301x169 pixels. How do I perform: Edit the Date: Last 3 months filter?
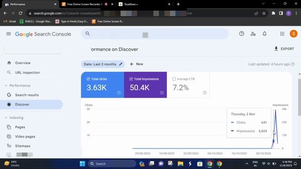point(103,64)
